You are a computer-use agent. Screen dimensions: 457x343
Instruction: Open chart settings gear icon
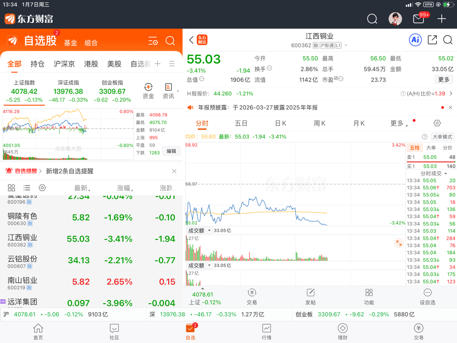(437, 123)
